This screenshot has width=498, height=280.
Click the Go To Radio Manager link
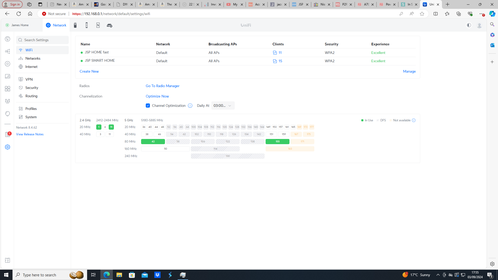(162, 86)
